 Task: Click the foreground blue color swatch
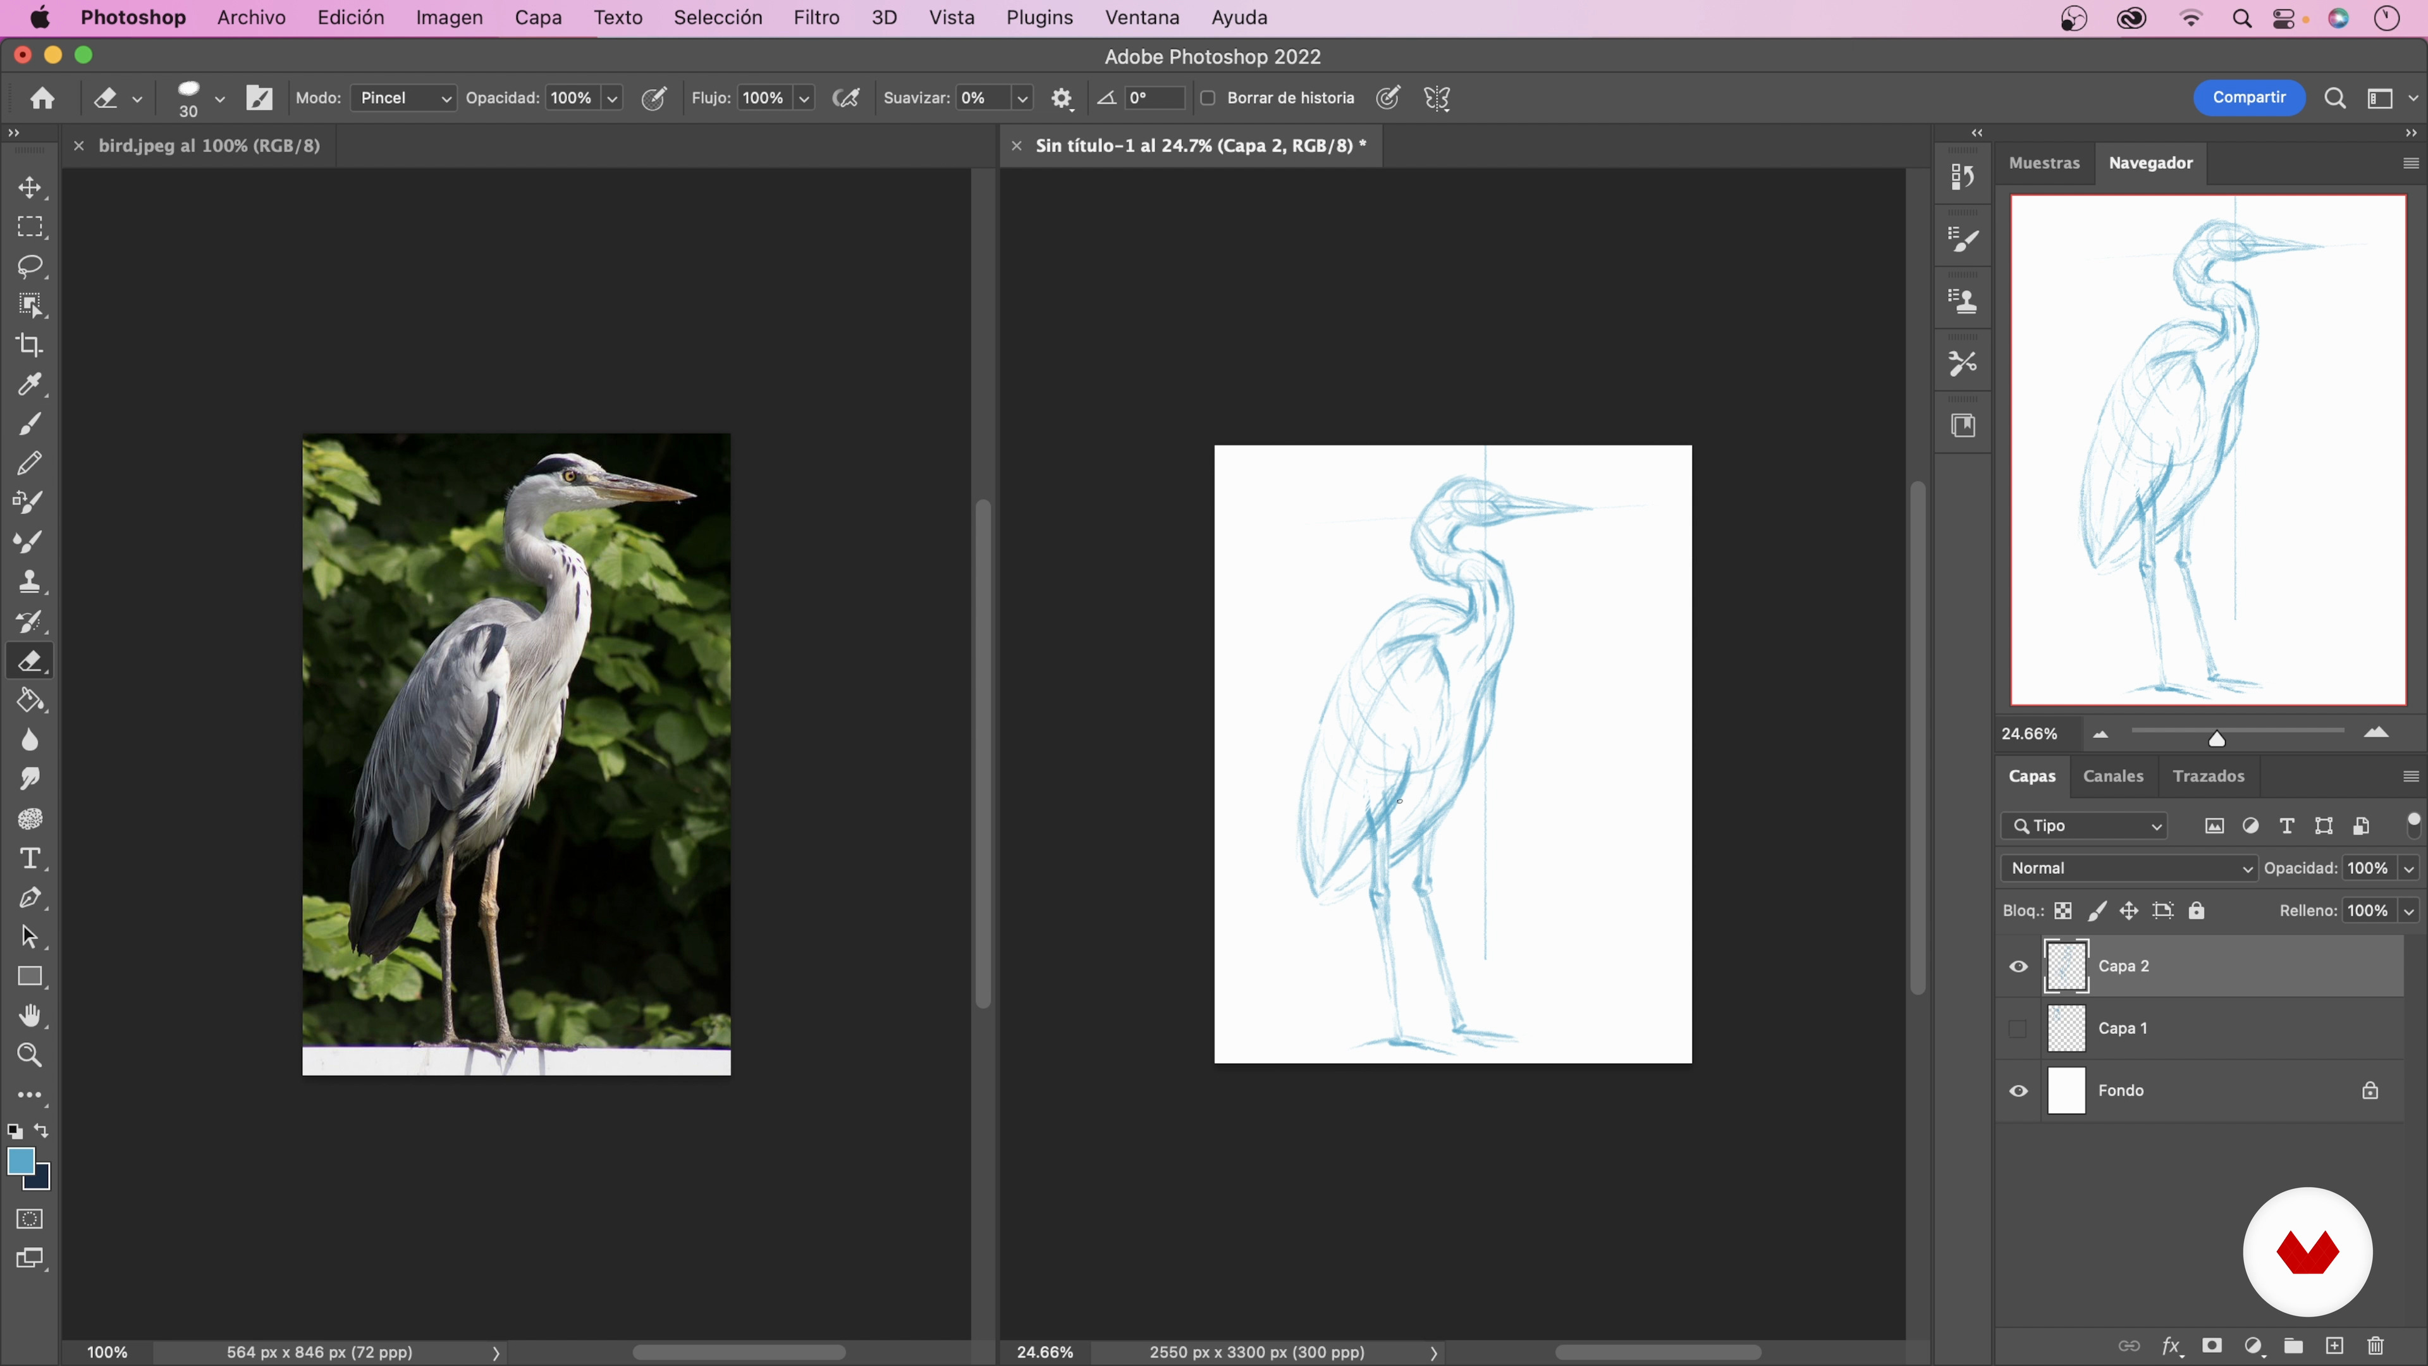tap(20, 1162)
